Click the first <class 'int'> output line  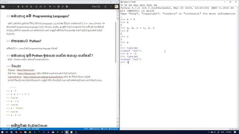tap(131, 51)
